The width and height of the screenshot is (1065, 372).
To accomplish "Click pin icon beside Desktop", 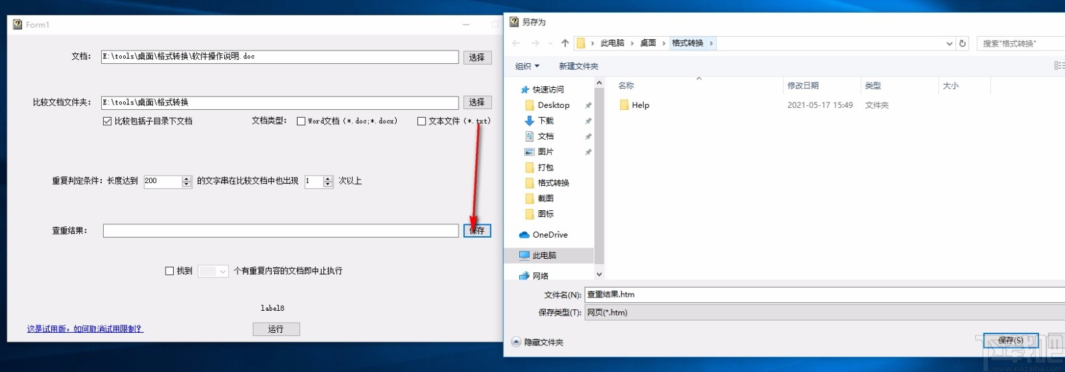I will pos(588,105).
